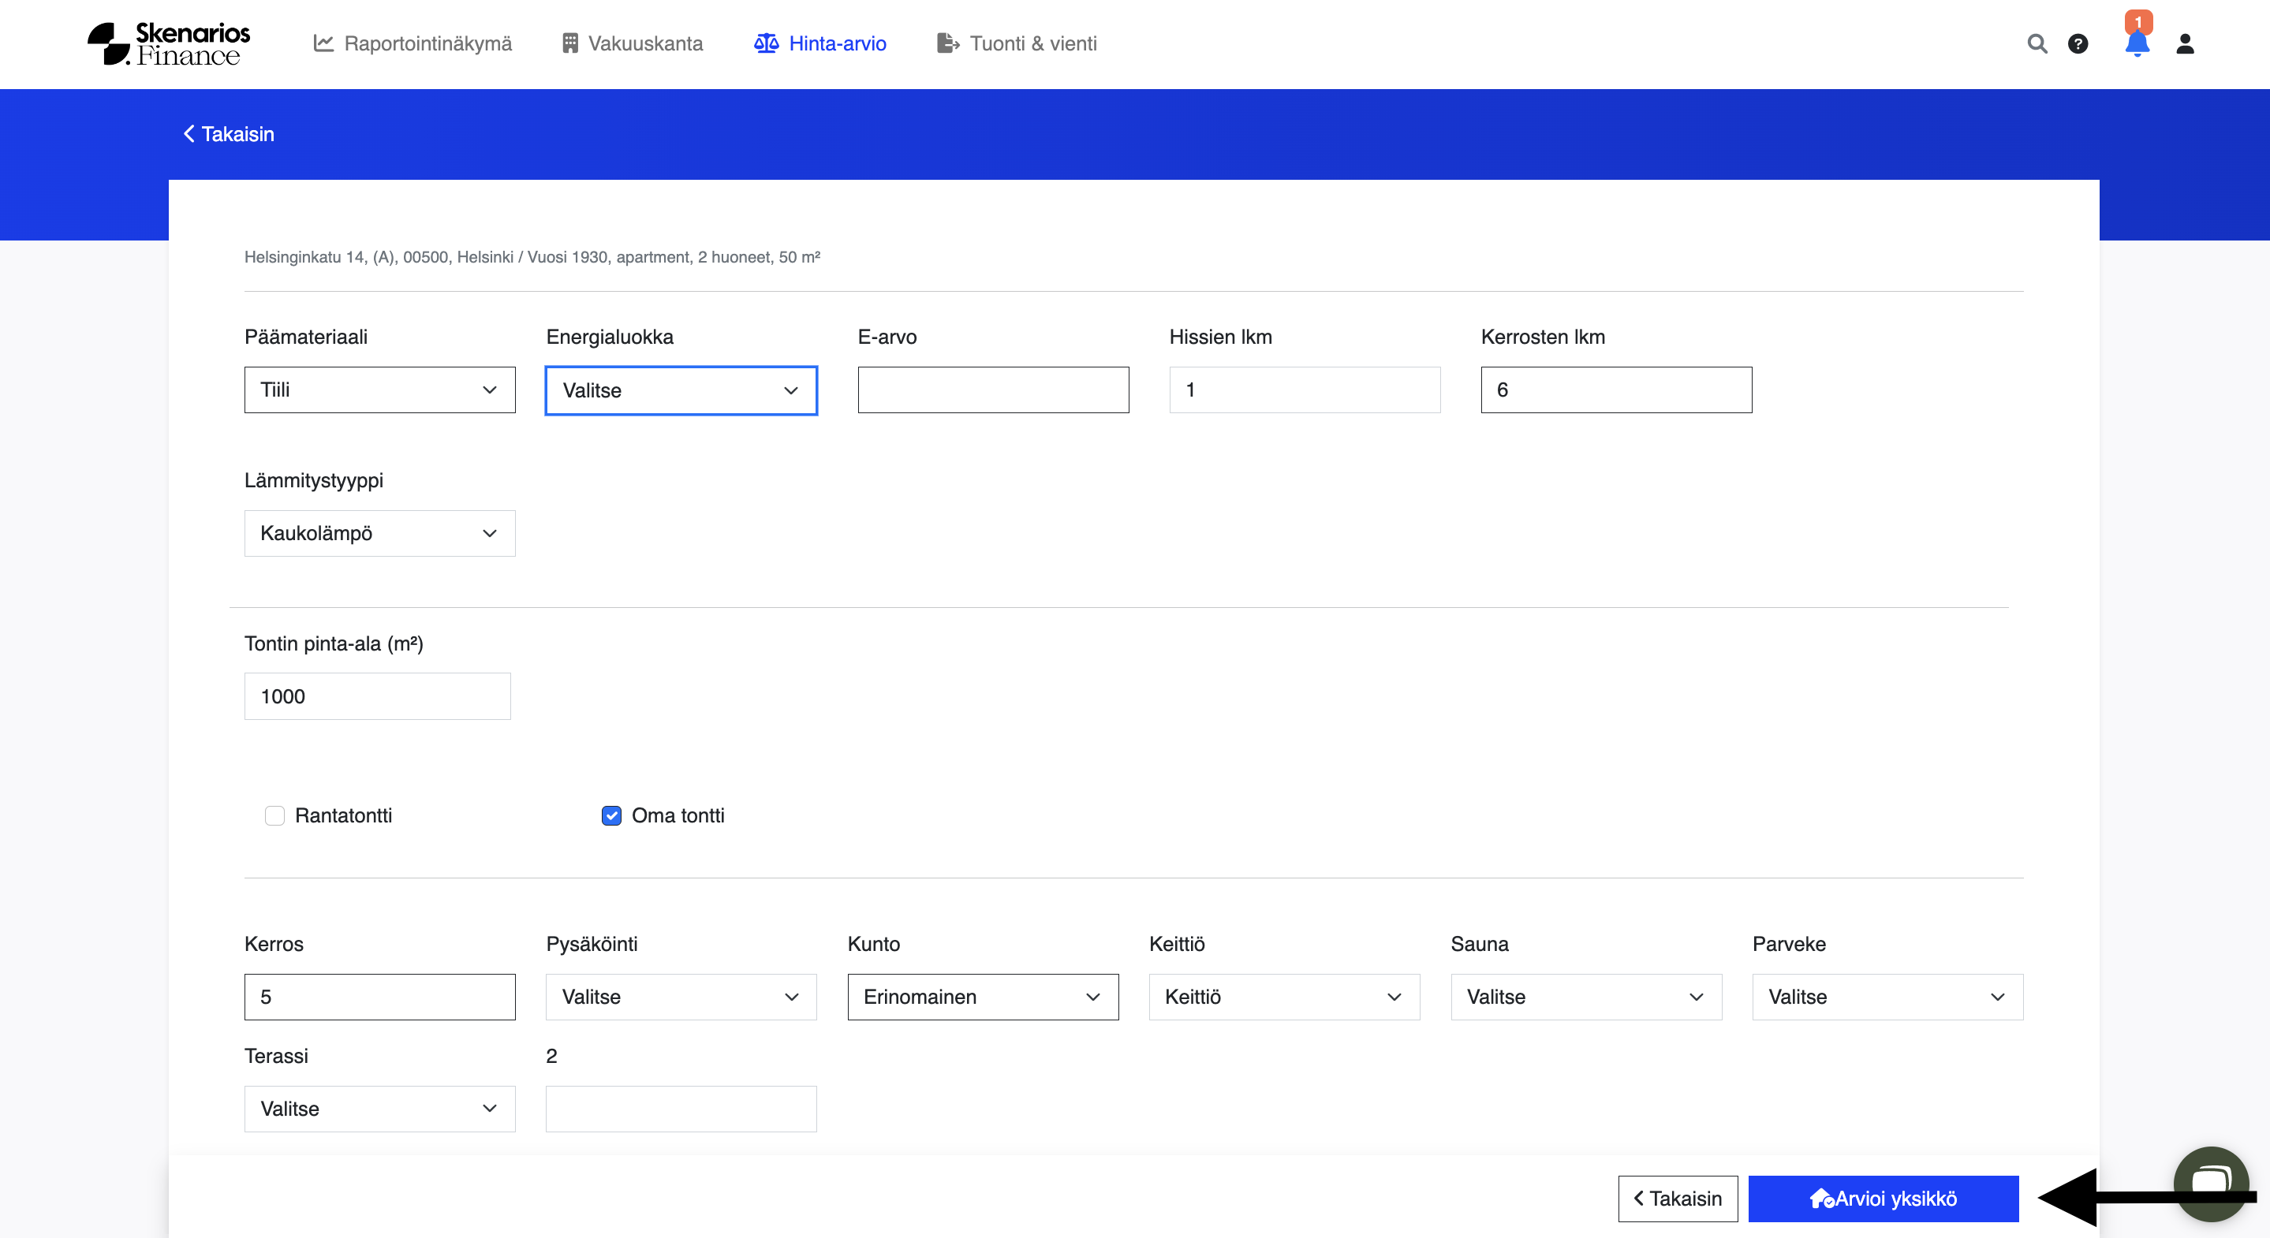The height and width of the screenshot is (1238, 2270).
Task: Enable the Rantatontti checkbox
Action: click(x=275, y=815)
